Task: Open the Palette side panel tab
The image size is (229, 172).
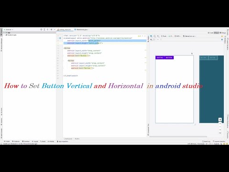Action: [x=148, y=39]
